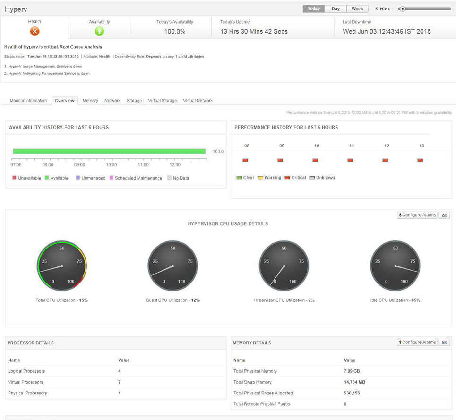Open CPU usage graph icon beside Configure Alarms
The width and height of the screenshot is (456, 420).
[x=444, y=215]
